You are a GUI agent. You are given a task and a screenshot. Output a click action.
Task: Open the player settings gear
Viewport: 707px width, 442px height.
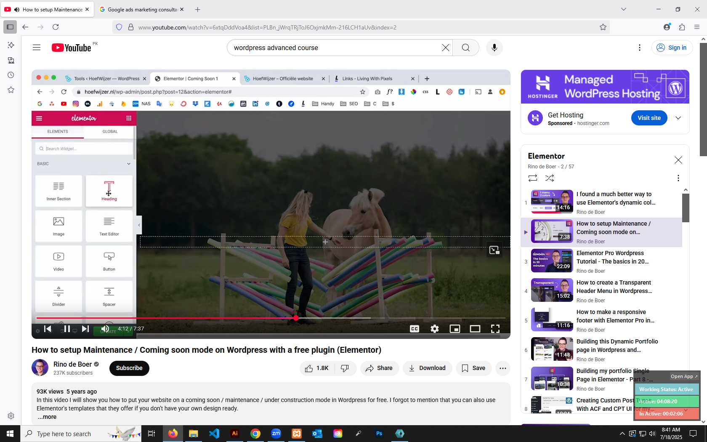click(435, 329)
